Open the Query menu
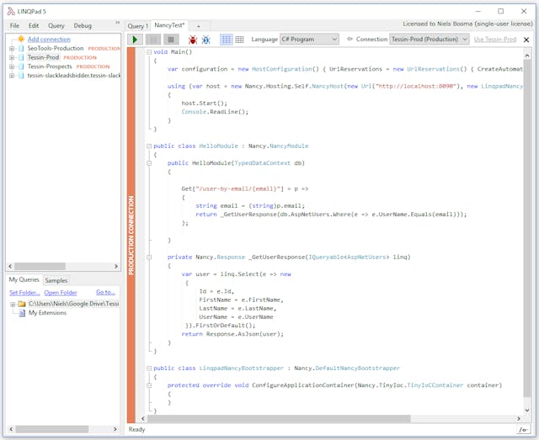 56,26
